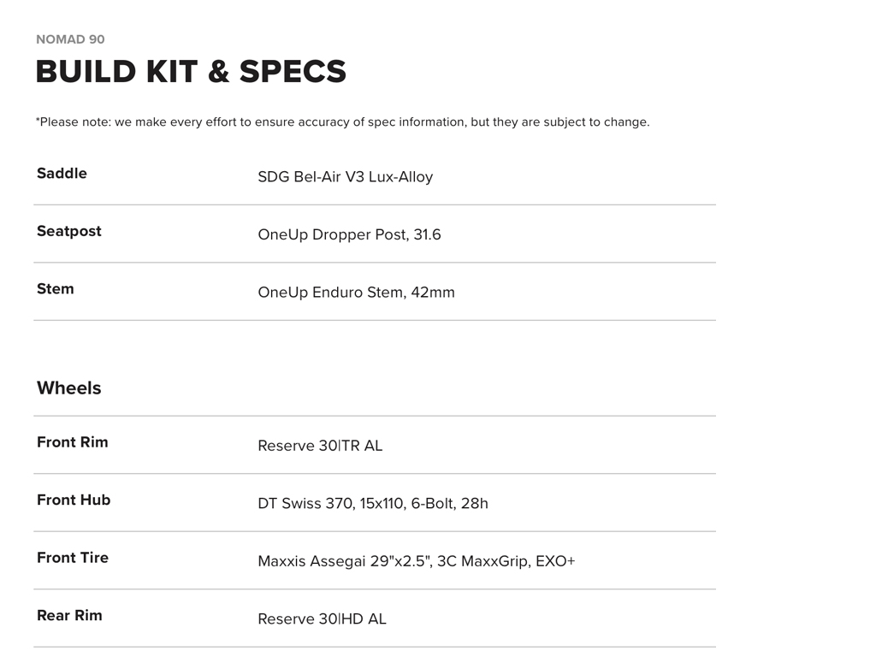Viewport: 876px width, 657px height.
Task: Click the Rear Rim label
Action: [69, 615]
